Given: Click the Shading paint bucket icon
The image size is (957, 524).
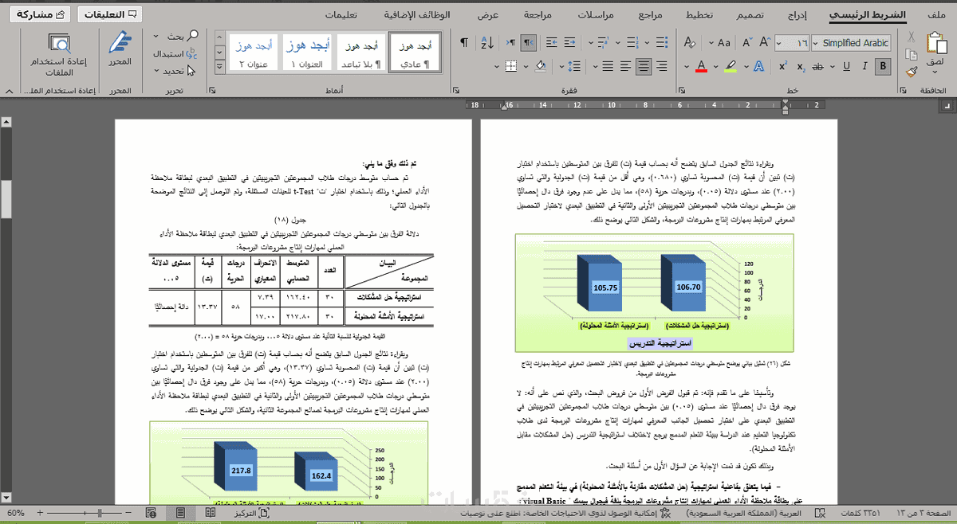Looking at the screenshot, I should [541, 65].
